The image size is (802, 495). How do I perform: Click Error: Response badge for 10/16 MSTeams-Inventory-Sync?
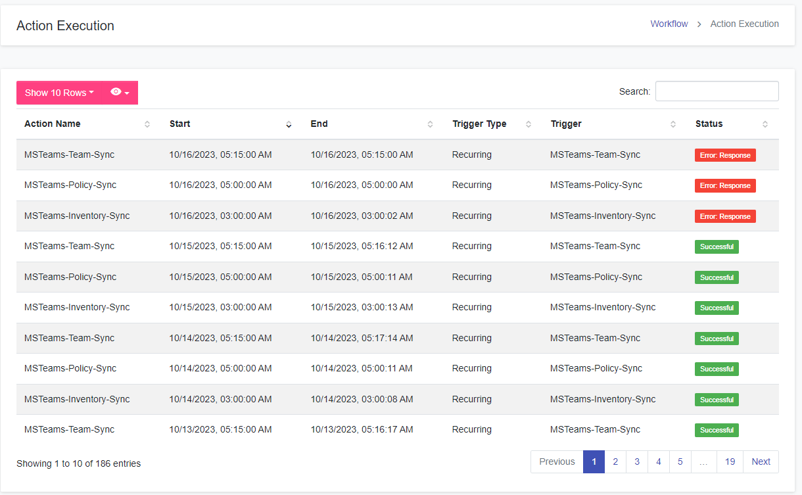(x=725, y=216)
